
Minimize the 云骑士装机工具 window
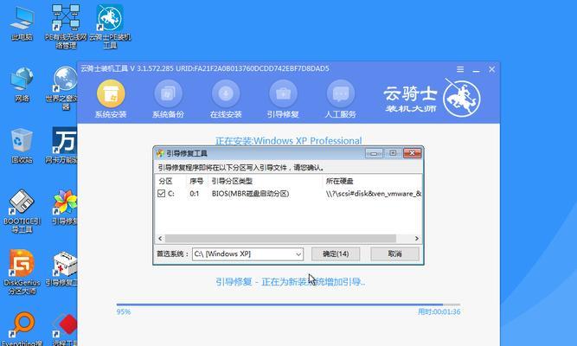[x=476, y=69]
